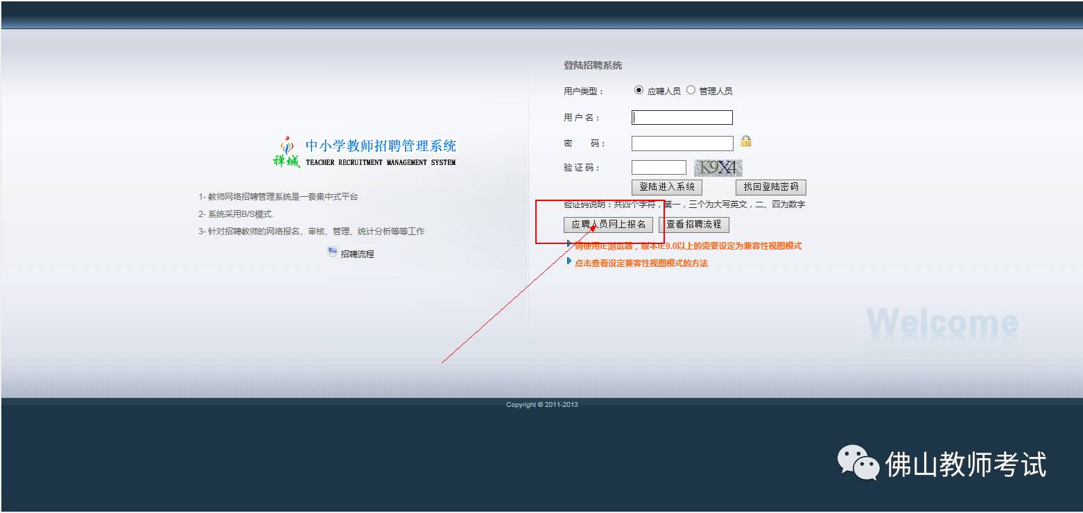
Task: Open link 点击查看设定兼容性视图模式的方法
Action: 641,263
